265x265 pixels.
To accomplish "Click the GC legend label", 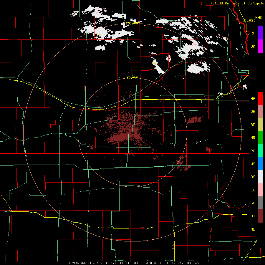I will coord(253,203).
